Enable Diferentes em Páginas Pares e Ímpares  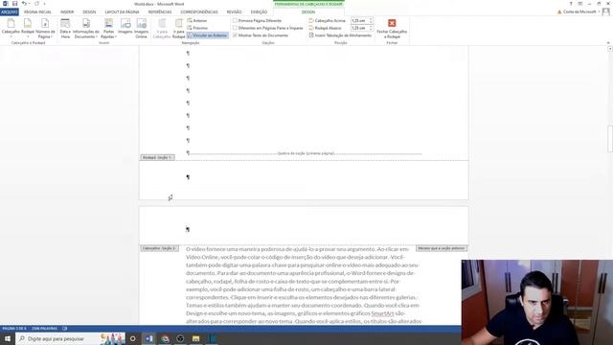pos(235,28)
